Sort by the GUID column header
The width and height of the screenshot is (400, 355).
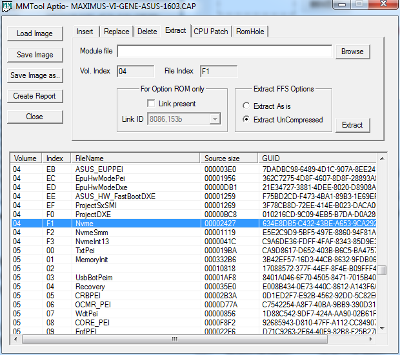(317, 158)
